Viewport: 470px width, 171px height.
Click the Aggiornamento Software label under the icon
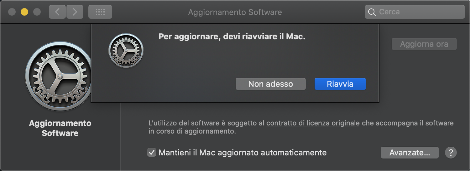pos(60,128)
